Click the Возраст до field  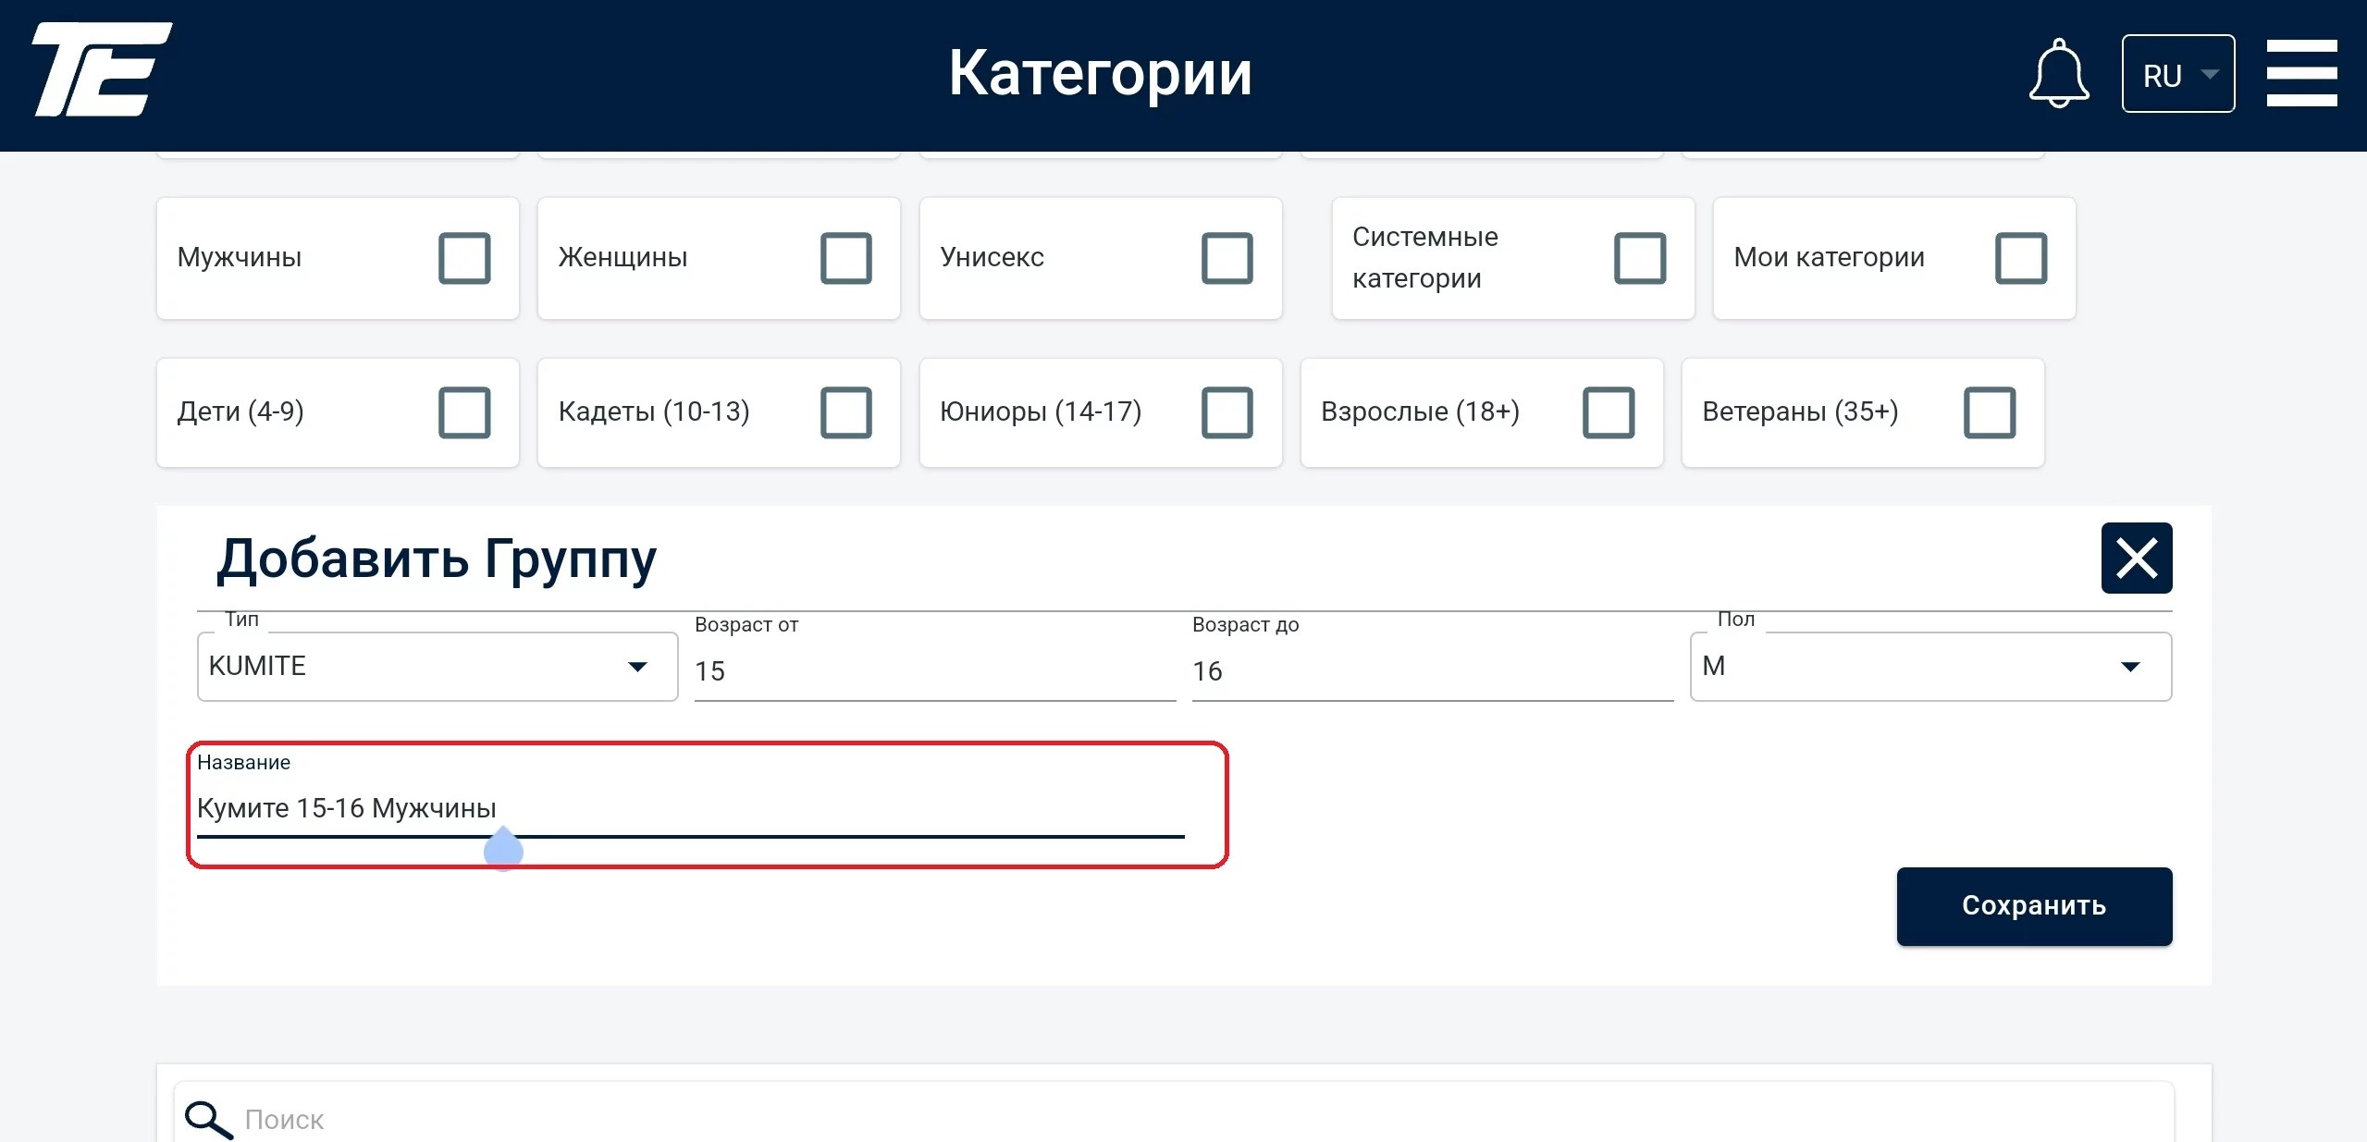[x=1432, y=670]
